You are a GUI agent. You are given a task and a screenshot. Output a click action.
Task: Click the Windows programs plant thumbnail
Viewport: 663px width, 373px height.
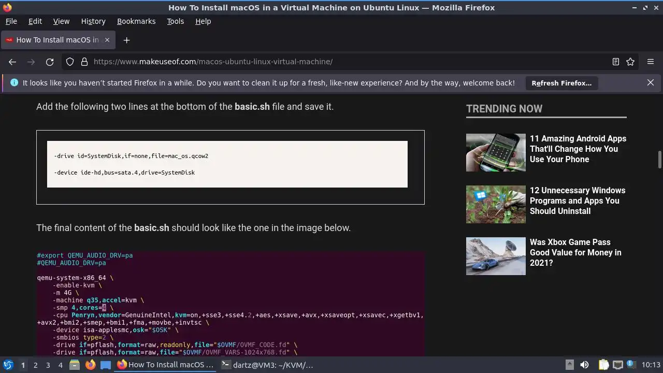(496, 204)
